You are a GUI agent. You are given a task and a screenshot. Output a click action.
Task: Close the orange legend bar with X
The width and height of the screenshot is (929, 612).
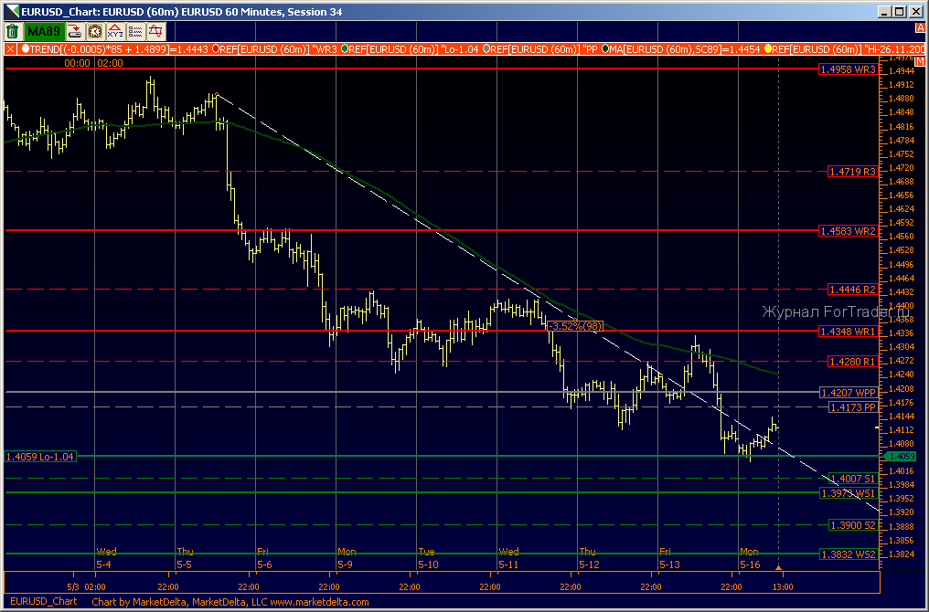(x=10, y=49)
